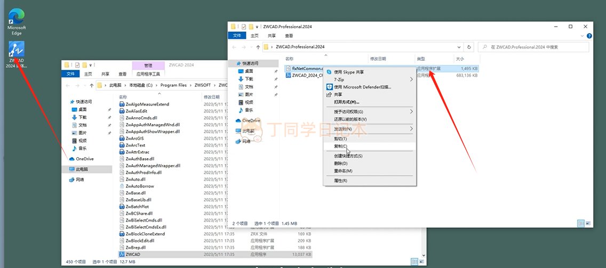Open 网络 in front window sidebar

pos(243,141)
